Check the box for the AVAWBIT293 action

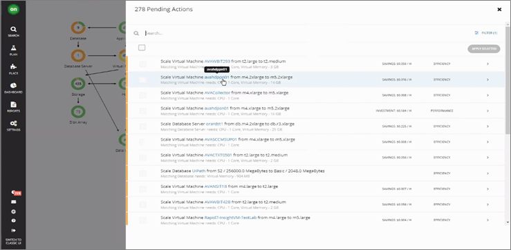[x=142, y=64]
